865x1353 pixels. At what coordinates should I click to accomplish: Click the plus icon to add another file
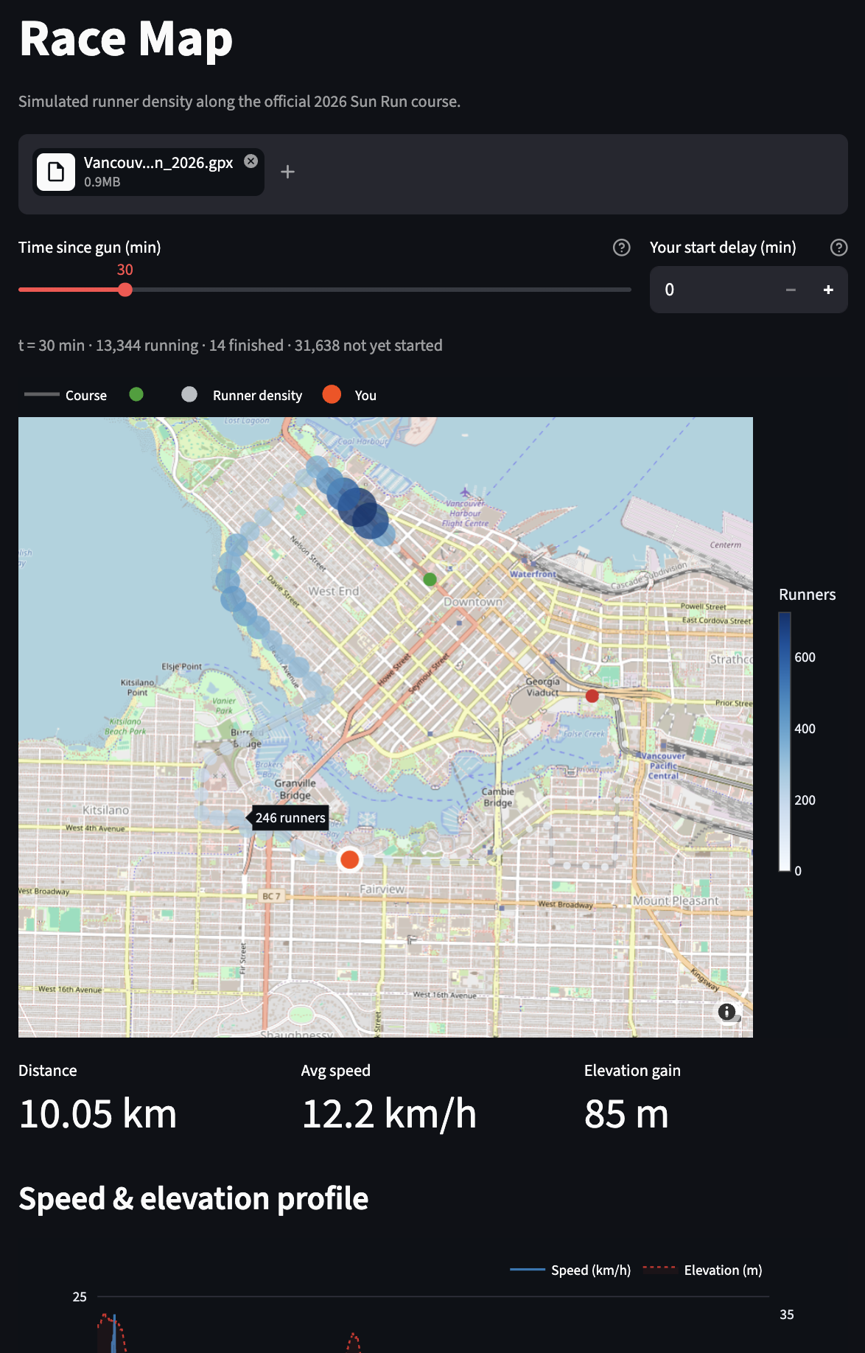(x=287, y=172)
